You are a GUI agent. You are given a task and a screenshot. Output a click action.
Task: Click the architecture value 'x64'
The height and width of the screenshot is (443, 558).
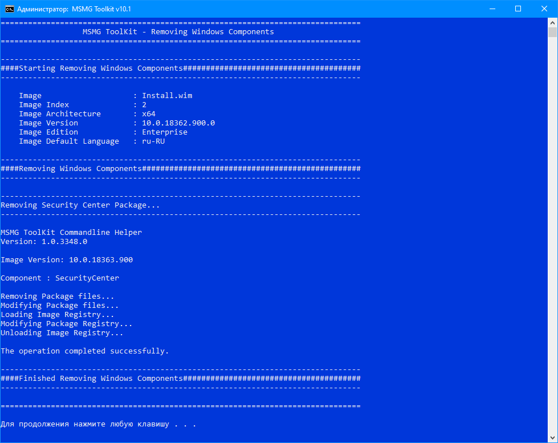(x=149, y=114)
